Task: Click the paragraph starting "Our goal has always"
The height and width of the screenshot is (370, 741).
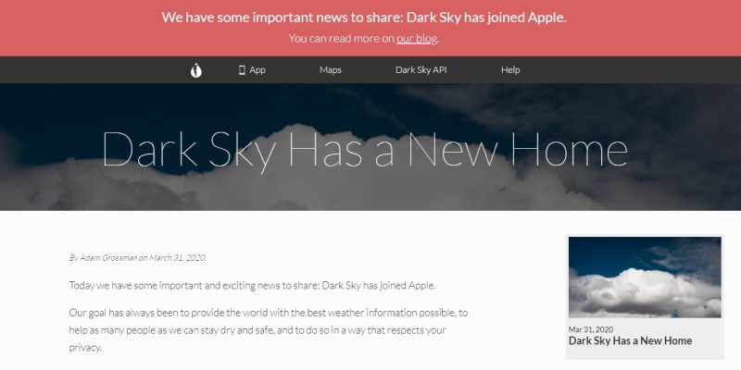Action: [x=269, y=330]
